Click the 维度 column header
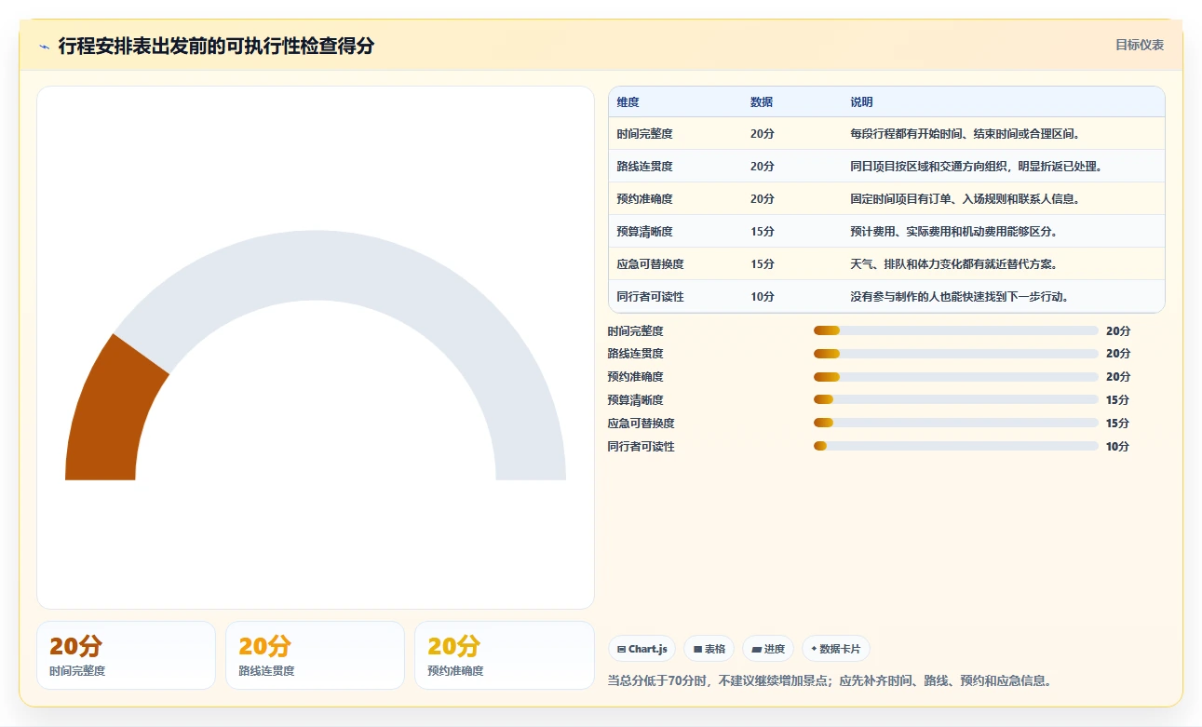This screenshot has height=727, width=1202. tap(628, 102)
